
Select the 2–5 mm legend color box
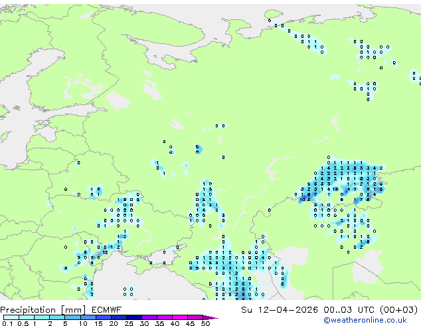57,317
